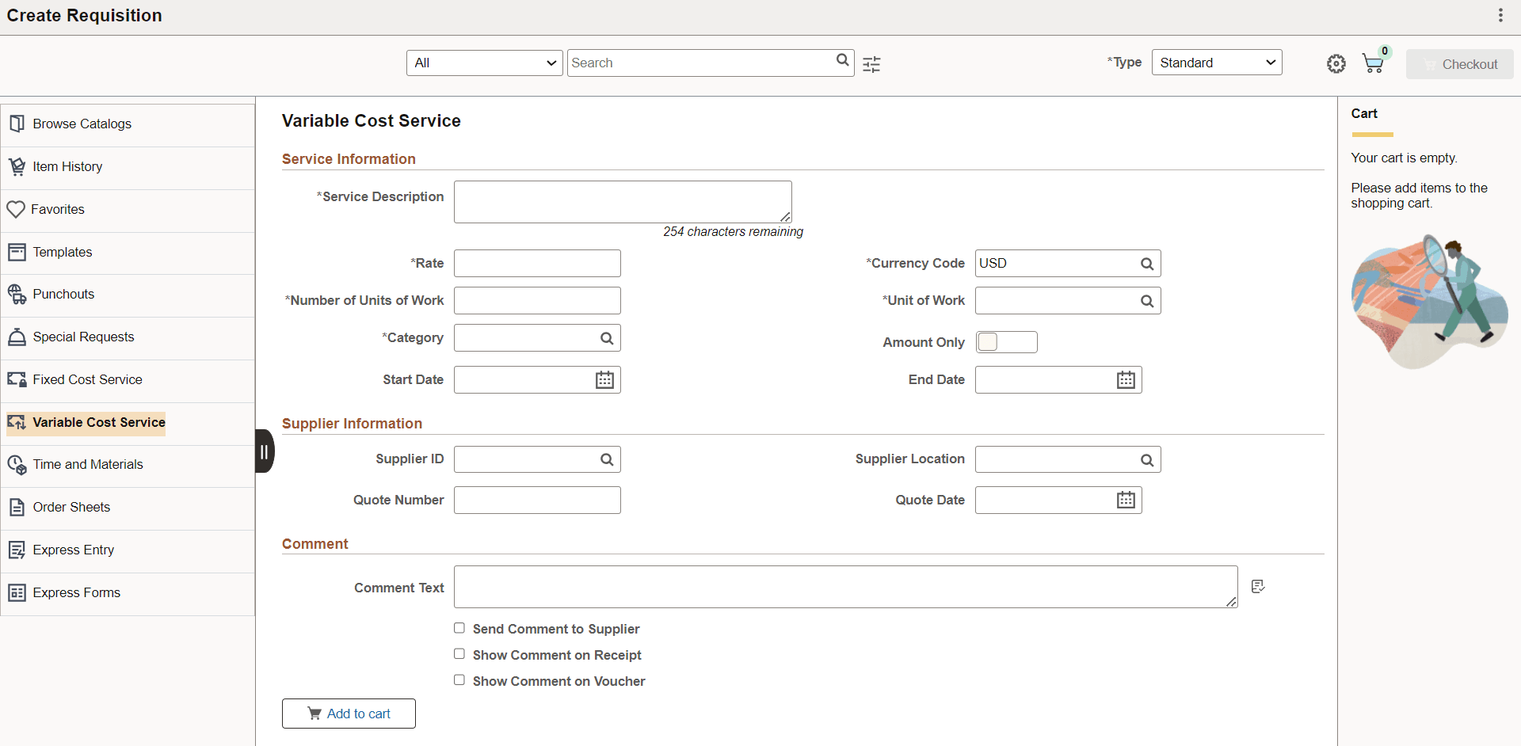Open the top-right overflow menu
1521x746 pixels.
click(x=1500, y=15)
